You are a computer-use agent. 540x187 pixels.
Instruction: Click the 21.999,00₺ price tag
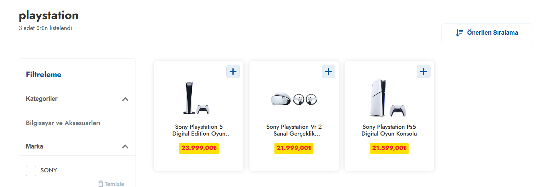[294, 148]
